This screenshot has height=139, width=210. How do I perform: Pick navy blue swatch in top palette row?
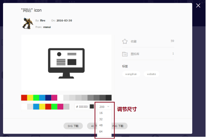tap(48, 98)
